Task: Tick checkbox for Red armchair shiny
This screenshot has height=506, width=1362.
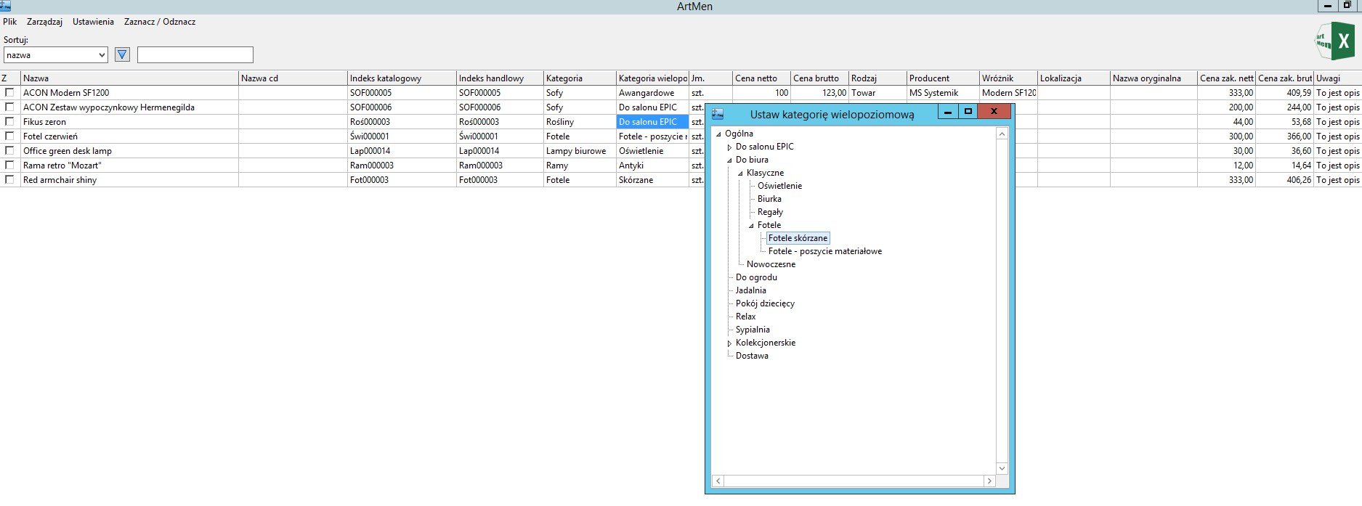Action: click(x=9, y=179)
